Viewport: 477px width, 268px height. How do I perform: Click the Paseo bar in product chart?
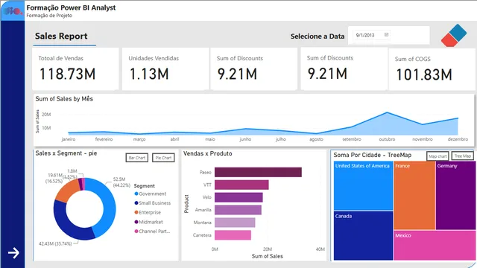pos(258,172)
